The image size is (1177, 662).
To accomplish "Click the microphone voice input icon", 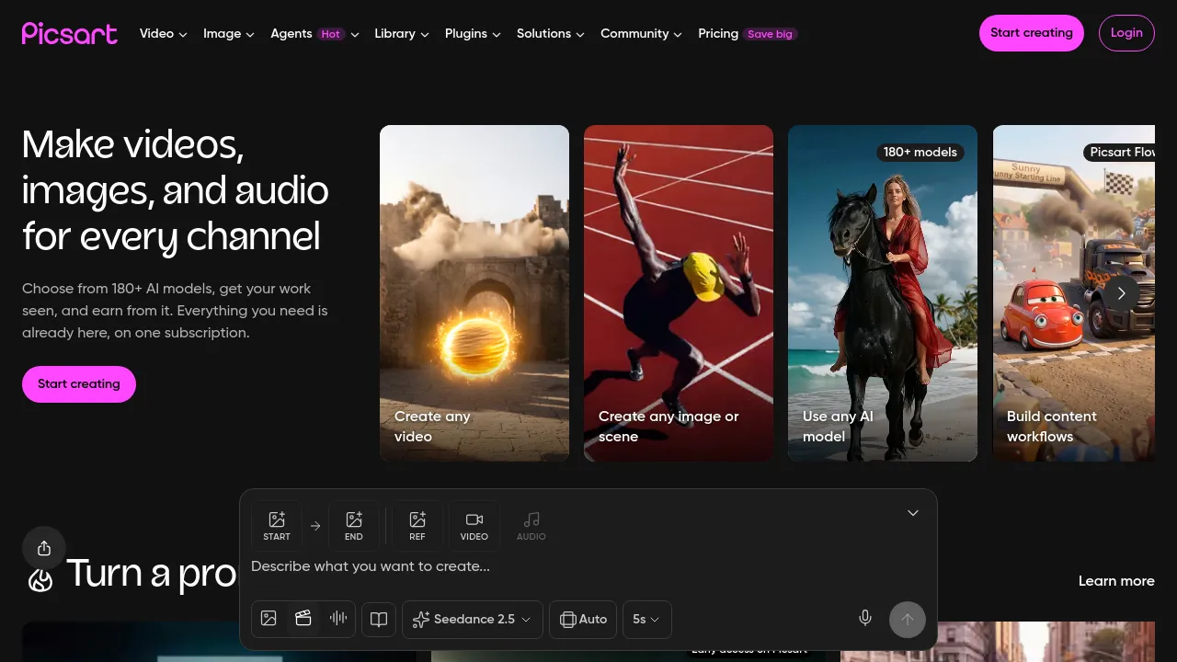I will tap(865, 619).
